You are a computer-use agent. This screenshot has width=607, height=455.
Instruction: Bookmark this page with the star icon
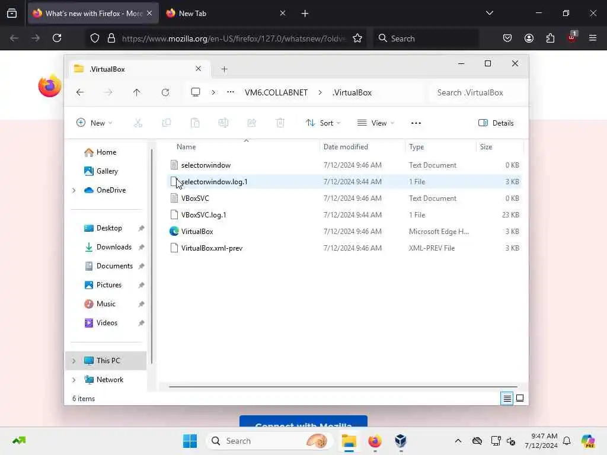point(357,38)
